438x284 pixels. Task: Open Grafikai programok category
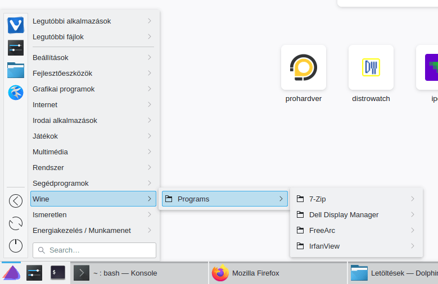93,89
